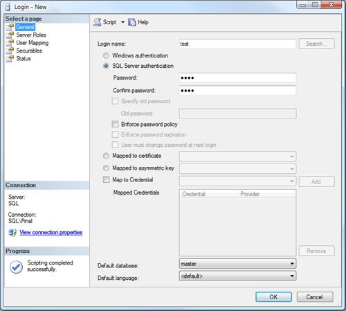346x311 pixels.
Task: Open the User Mapping page
Action: pyautogui.click(x=33, y=43)
